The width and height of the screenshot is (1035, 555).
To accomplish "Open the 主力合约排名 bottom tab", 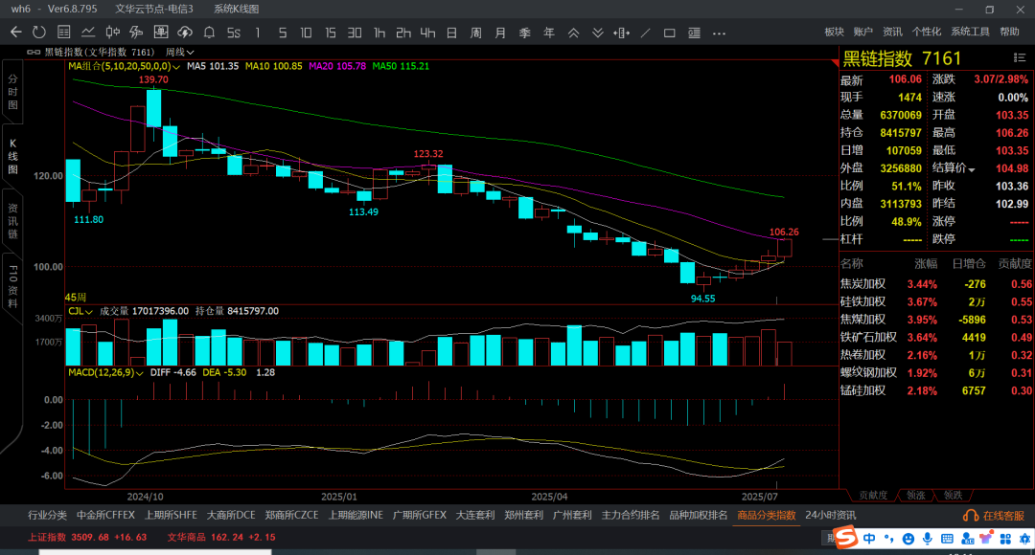I will coord(631,515).
